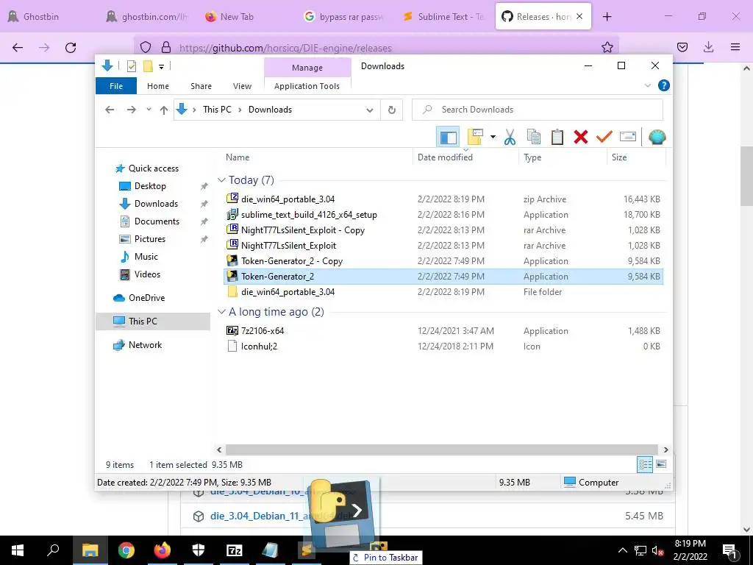Select Desktop in the navigation pane
Image resolution: width=753 pixels, height=565 pixels.
pyautogui.click(x=150, y=186)
